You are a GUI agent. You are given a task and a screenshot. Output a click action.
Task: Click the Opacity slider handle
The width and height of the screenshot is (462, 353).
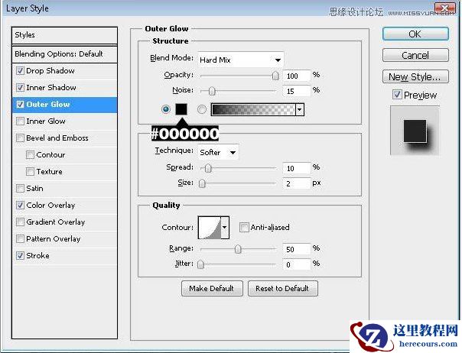pos(275,76)
